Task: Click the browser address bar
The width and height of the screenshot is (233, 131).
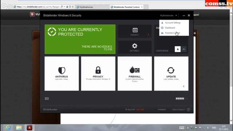Action: click(38, 7)
